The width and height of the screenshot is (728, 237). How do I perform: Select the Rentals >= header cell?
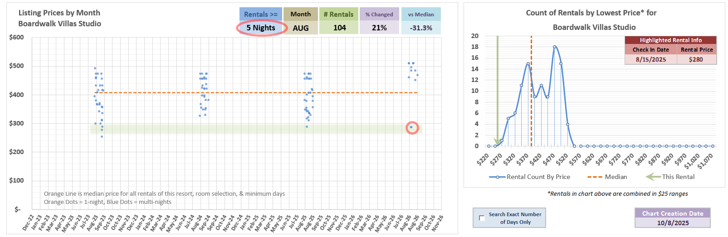[x=261, y=14]
